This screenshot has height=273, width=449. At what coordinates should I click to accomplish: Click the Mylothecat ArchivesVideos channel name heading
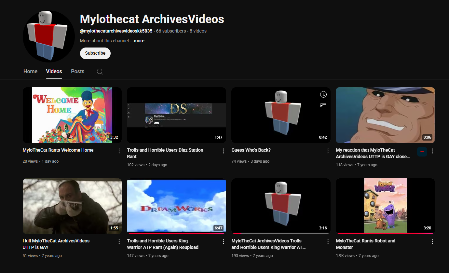tap(152, 19)
